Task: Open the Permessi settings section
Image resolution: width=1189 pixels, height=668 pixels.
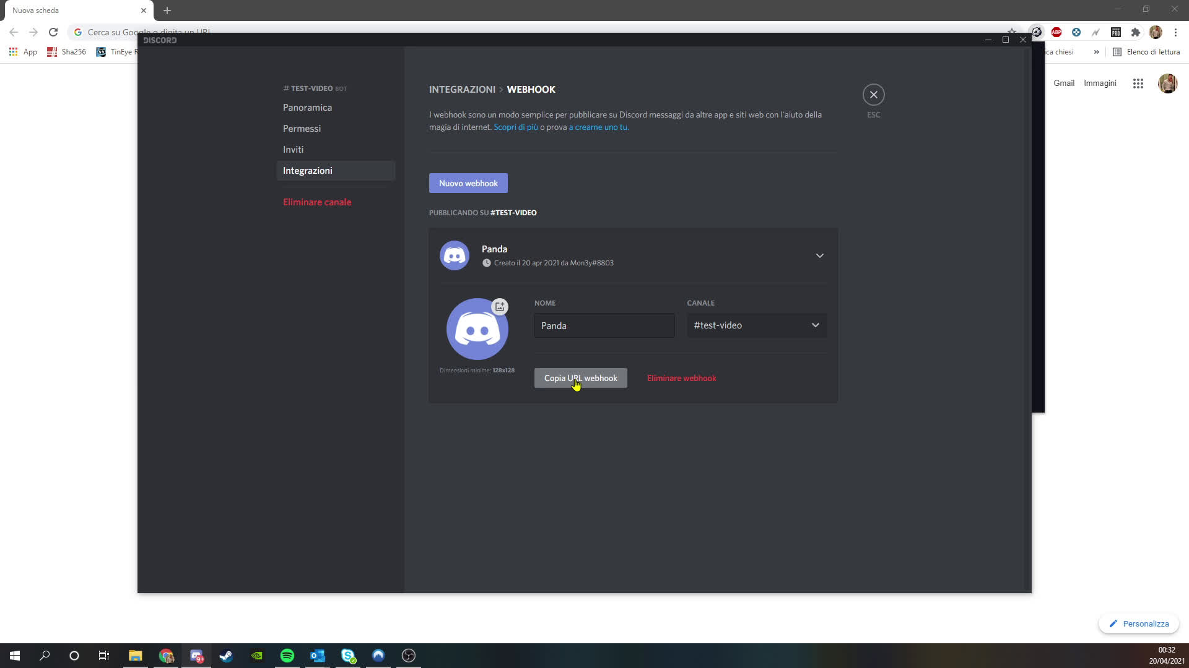Action: click(x=302, y=129)
